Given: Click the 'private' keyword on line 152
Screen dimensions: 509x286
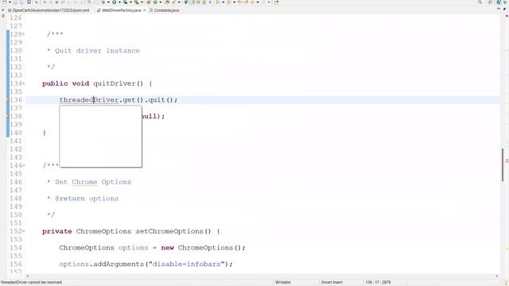Looking at the screenshot, I should 57,231.
